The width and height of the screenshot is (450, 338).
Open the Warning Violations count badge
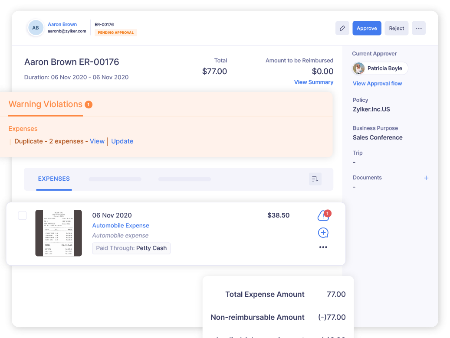[88, 104]
